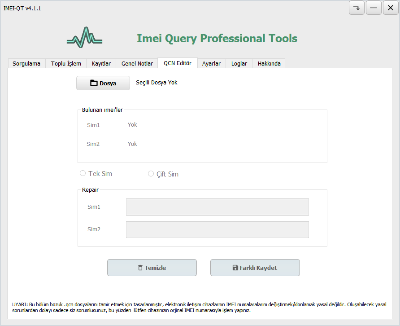Image resolution: width=400 pixels, height=326 pixels.
Task: Switch to the Sorgulama tab
Action: tap(26, 63)
